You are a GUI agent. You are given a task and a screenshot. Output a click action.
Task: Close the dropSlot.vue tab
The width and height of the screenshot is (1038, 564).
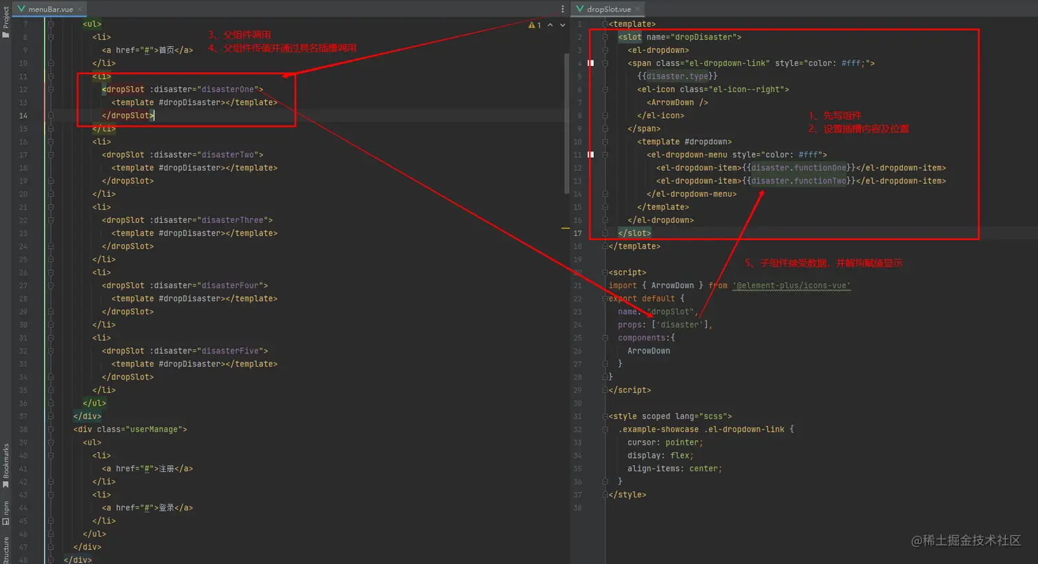(x=637, y=9)
